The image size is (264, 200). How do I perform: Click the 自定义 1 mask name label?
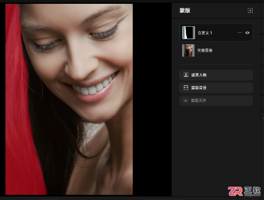point(205,33)
